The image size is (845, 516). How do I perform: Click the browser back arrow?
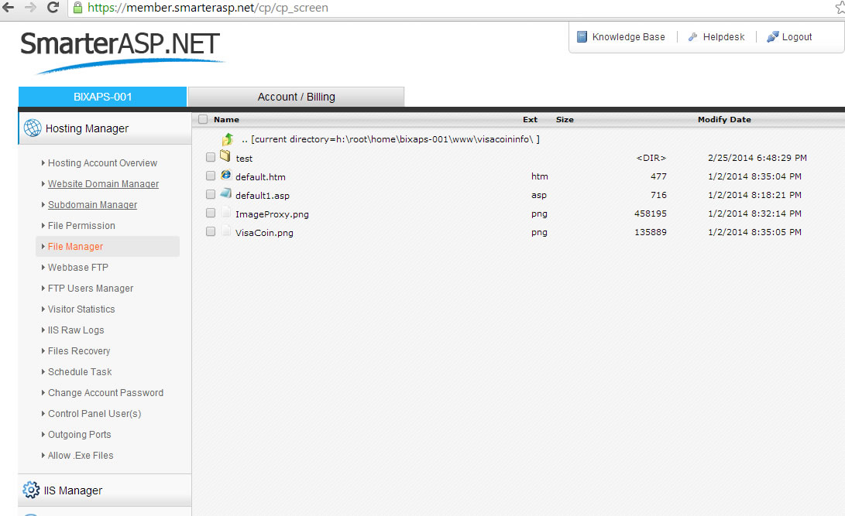tap(8, 8)
